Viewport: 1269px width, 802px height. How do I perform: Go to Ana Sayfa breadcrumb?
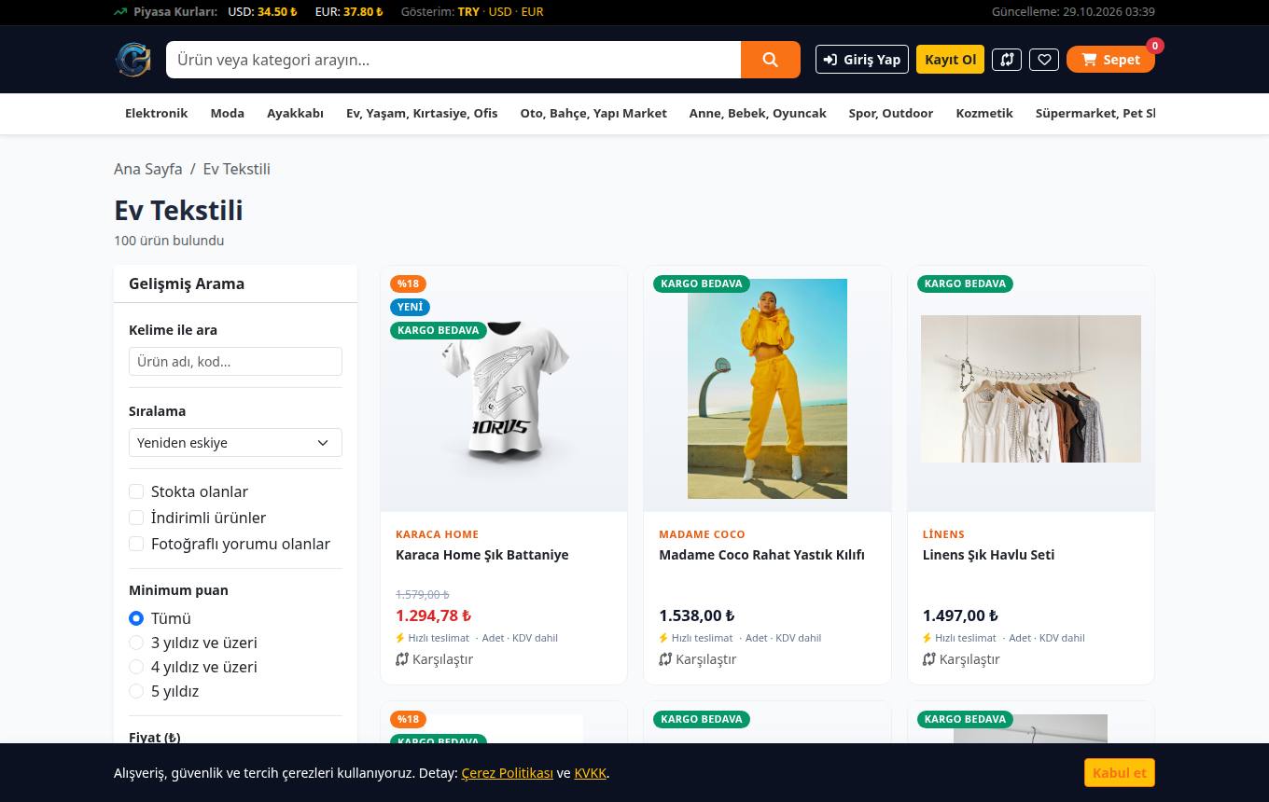(148, 169)
